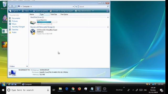Select the VirtualBox Guest Additions CD drive icon
This screenshot has height=94, width=168.
[x=33, y=32]
